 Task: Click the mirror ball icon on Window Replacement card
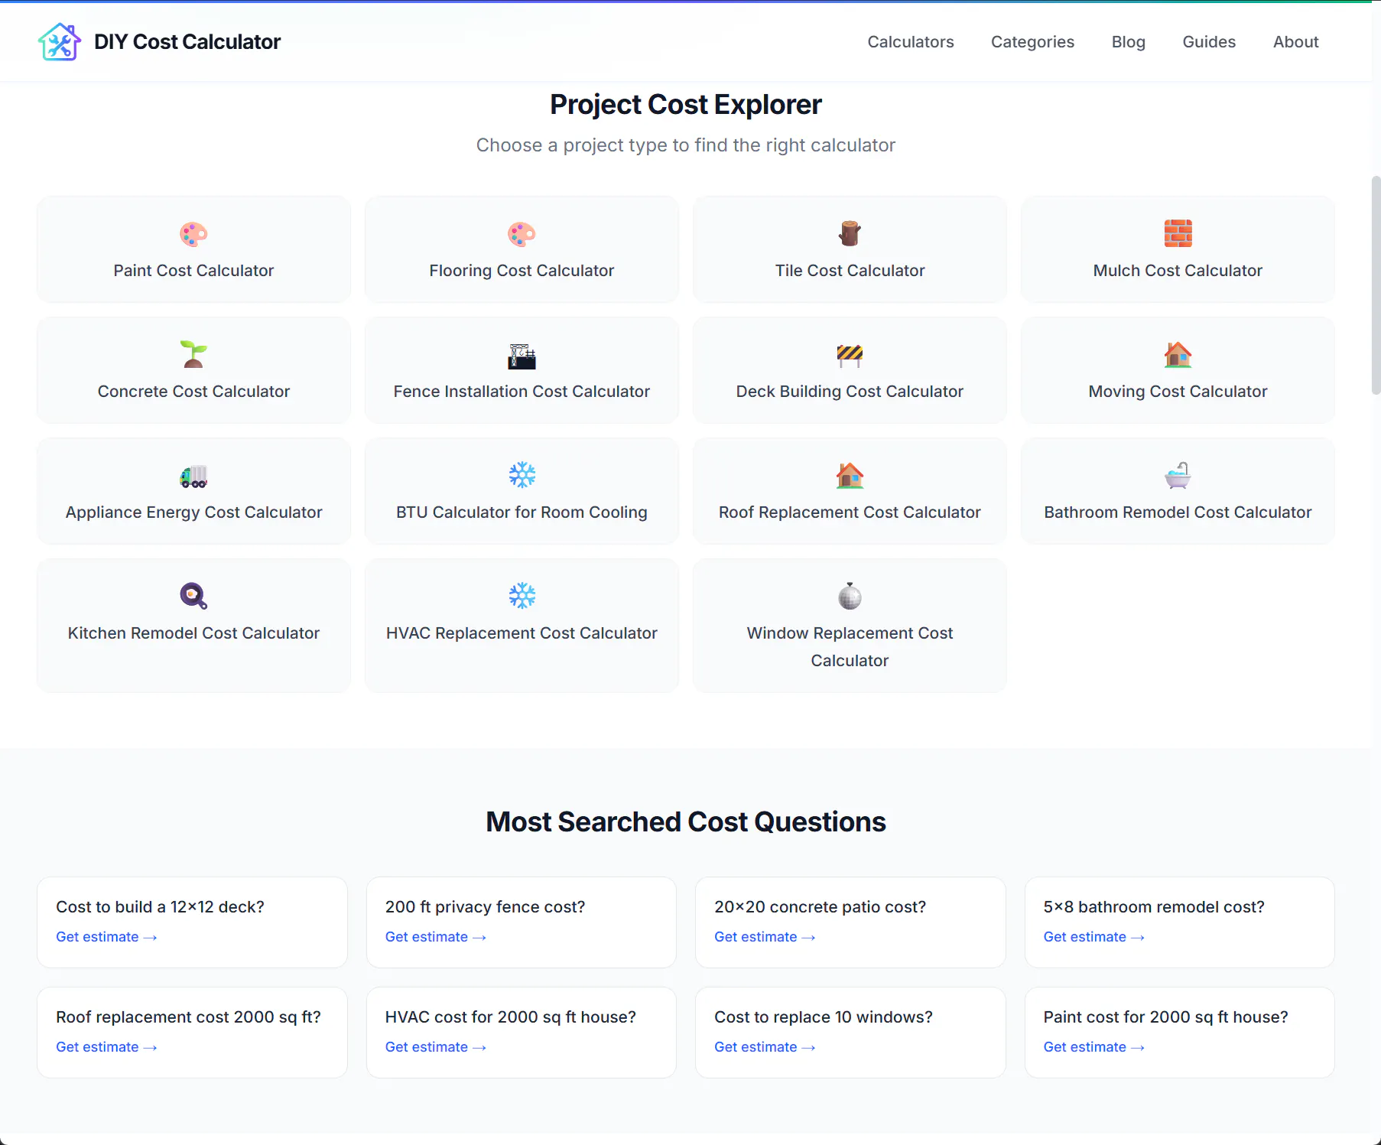coord(850,596)
